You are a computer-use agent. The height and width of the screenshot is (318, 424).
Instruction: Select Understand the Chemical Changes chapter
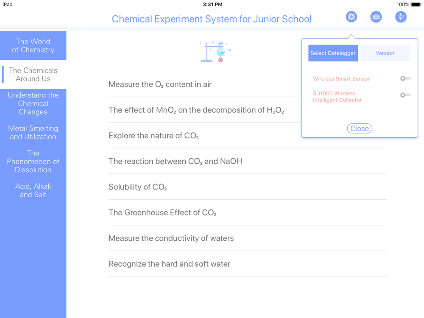33,103
